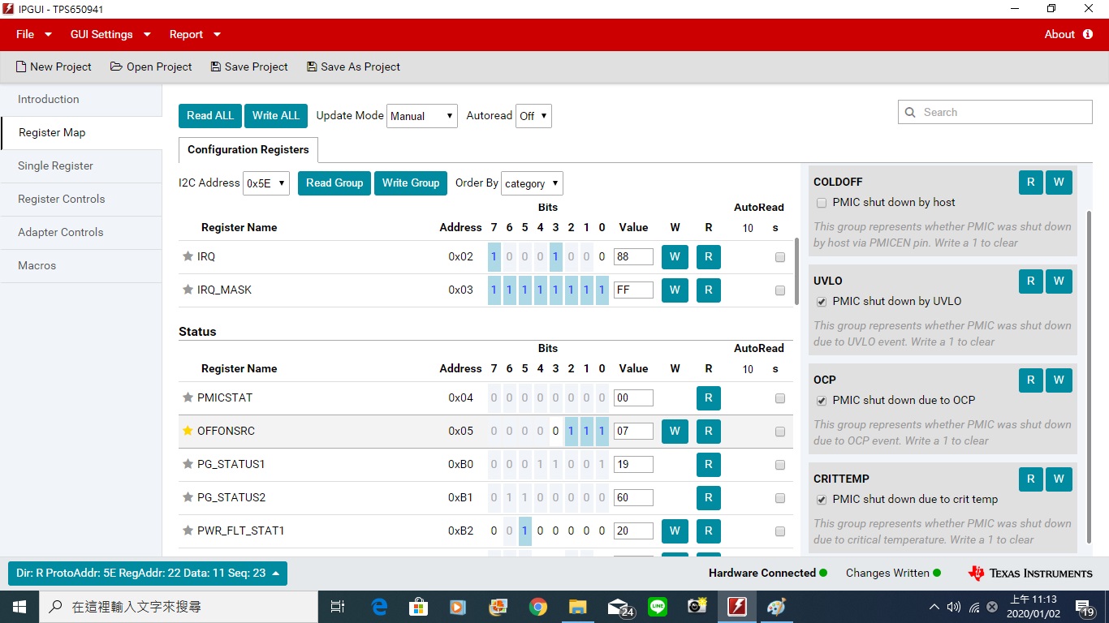Click the R read button in UVLO group
The image size is (1109, 623).
(x=1030, y=281)
